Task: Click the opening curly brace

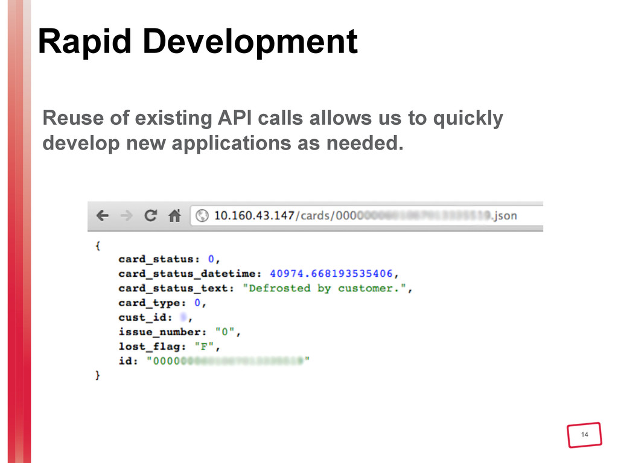Action: tap(98, 245)
